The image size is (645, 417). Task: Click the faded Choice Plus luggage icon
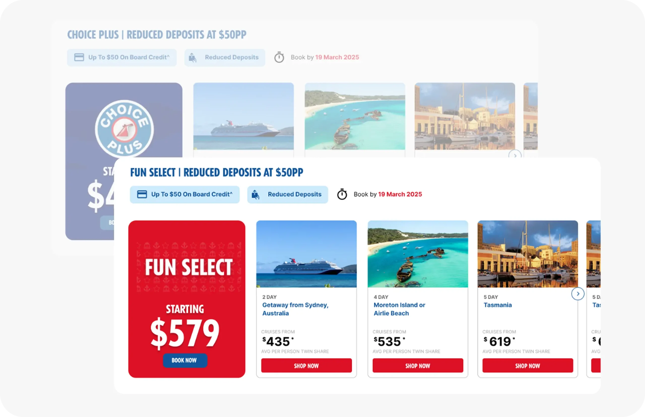point(192,57)
